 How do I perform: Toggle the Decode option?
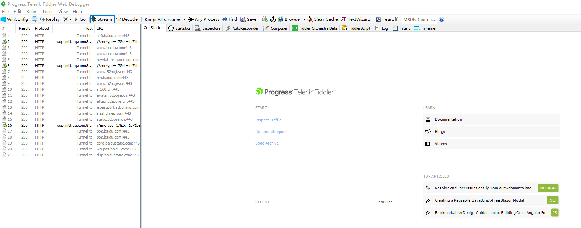click(x=126, y=19)
